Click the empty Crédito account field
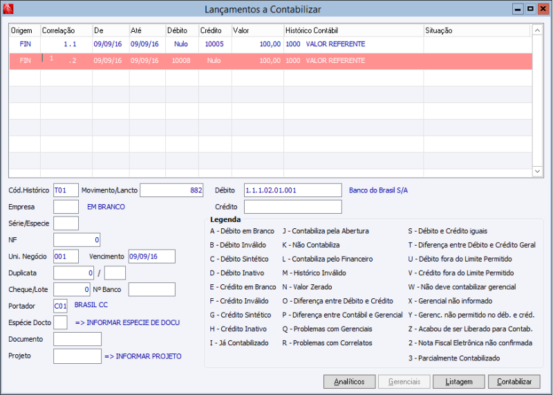This screenshot has width=553, height=395. 292,207
